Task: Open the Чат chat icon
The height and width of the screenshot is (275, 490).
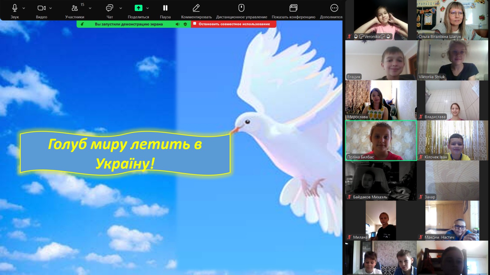Action: (109, 8)
